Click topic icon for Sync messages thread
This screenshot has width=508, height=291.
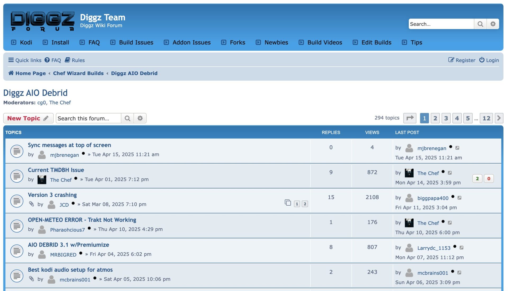point(17,151)
